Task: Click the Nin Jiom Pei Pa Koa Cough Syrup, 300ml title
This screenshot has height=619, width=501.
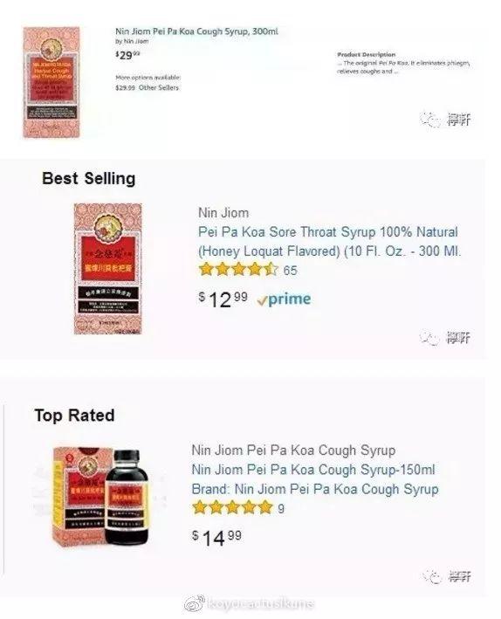Action: coord(196,31)
